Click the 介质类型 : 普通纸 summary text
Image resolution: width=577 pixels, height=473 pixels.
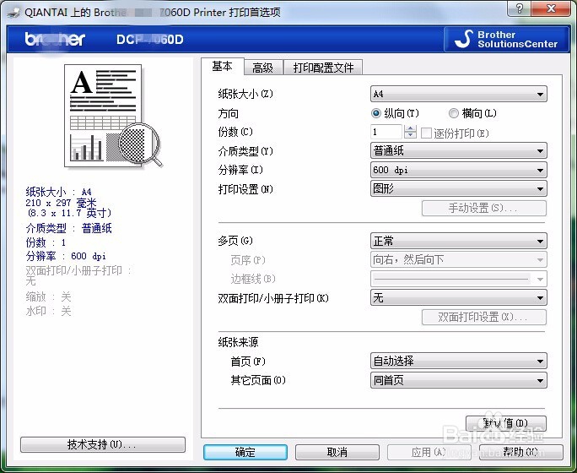point(69,228)
